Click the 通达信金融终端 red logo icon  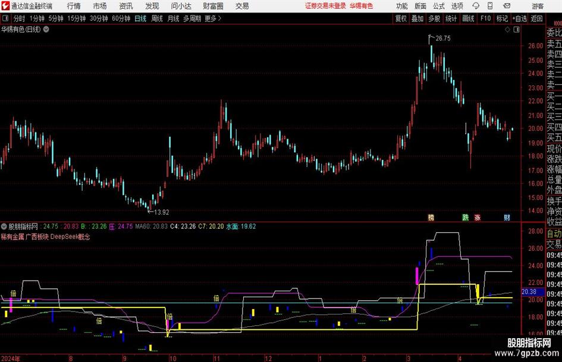pyautogui.click(x=5, y=6)
